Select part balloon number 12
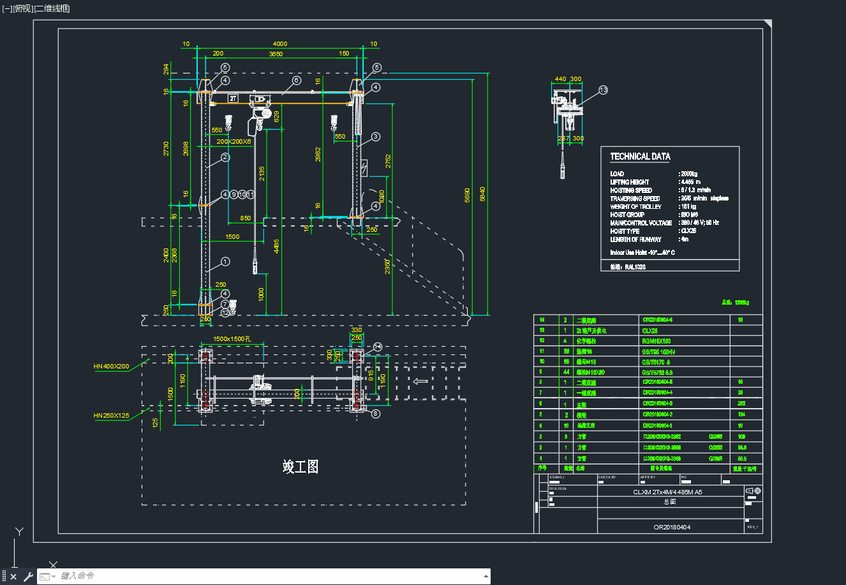Viewport: 846px width, 585px height. [225, 313]
